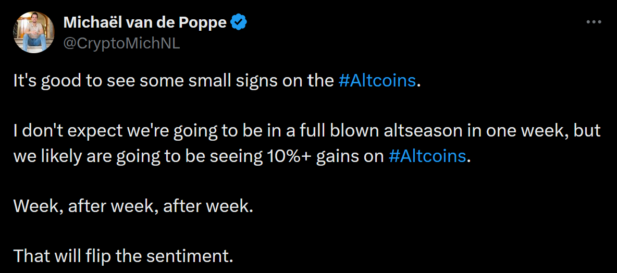Click the #Altcoins hashtag in first sentence

(377, 81)
